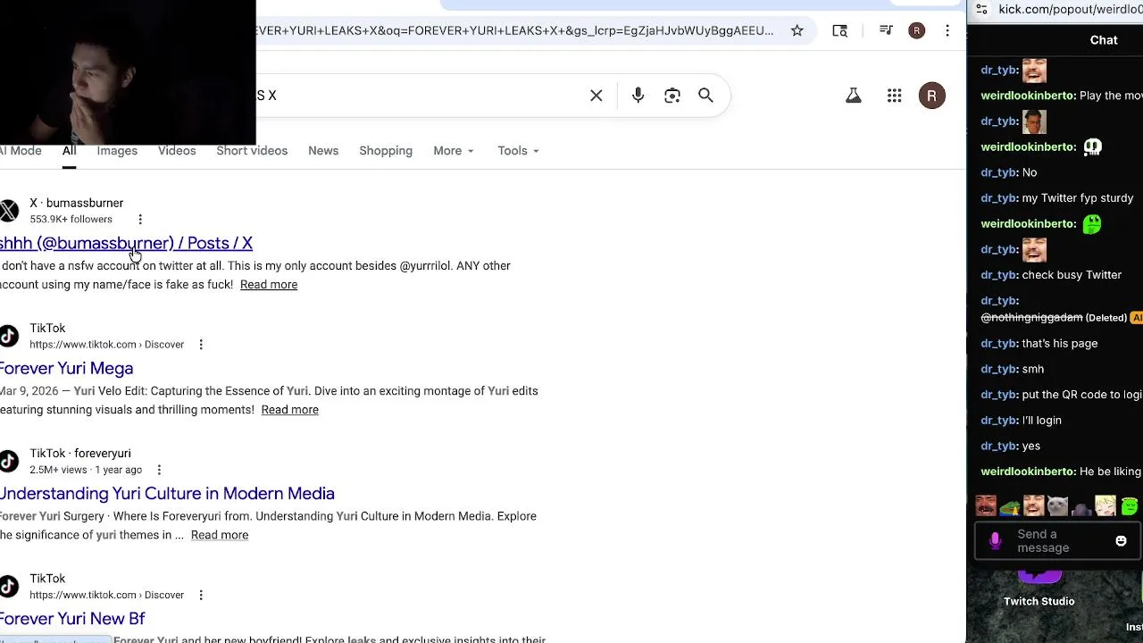Open the Forever Yuri New Bf result
Screen dimensions: 1143x643
(x=72, y=618)
